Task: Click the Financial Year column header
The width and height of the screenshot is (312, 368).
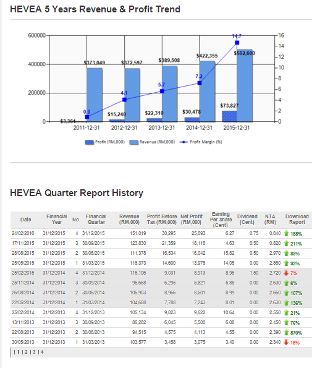Action: (x=56, y=220)
